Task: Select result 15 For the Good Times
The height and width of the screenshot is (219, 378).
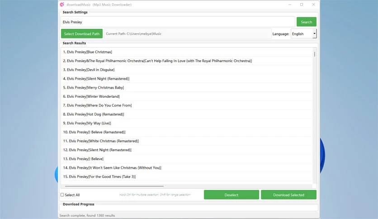Action: (x=187, y=177)
